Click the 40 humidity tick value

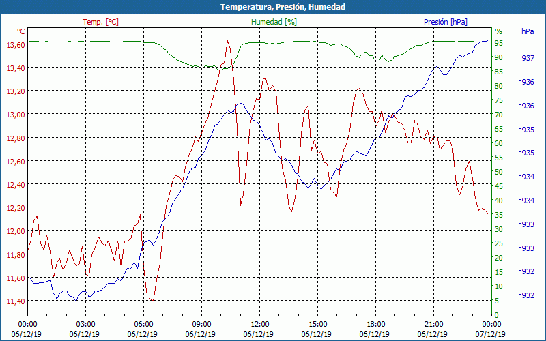[499, 201]
